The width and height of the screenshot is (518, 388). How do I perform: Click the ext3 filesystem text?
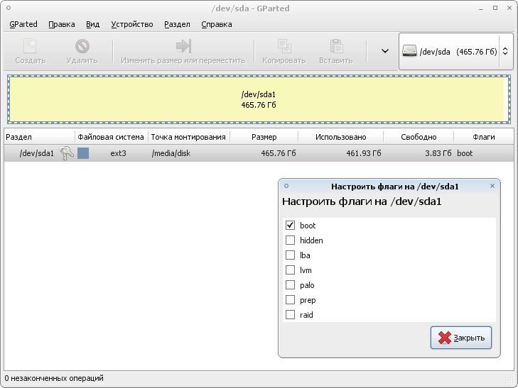[x=118, y=153]
